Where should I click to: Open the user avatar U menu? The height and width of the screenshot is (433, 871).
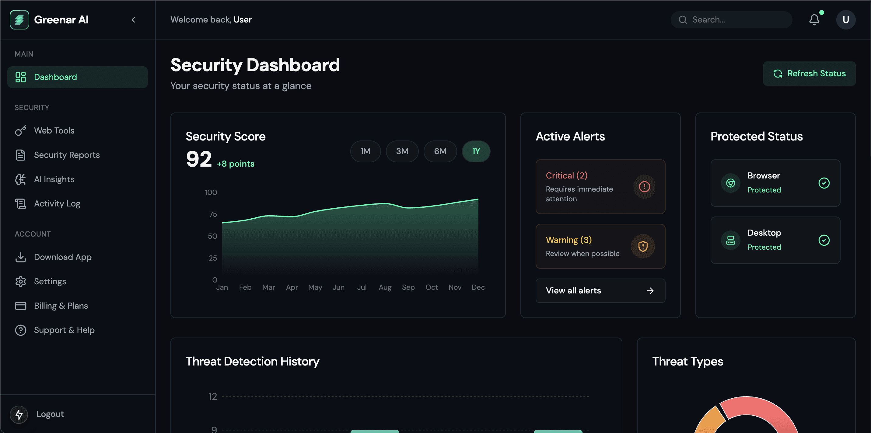tap(846, 19)
